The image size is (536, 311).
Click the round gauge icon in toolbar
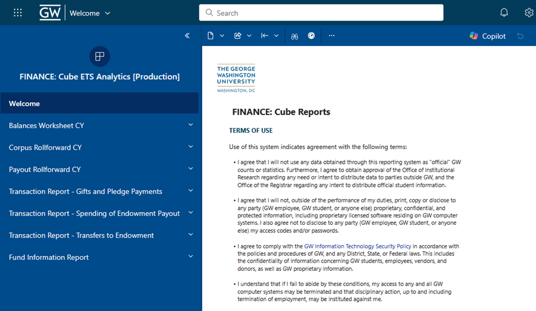pos(311,36)
